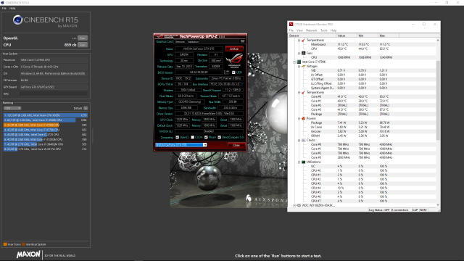The image size is (464, 261).
Task: Click the WDC hard drive icon in HWMonitor
Action: click(299, 205)
